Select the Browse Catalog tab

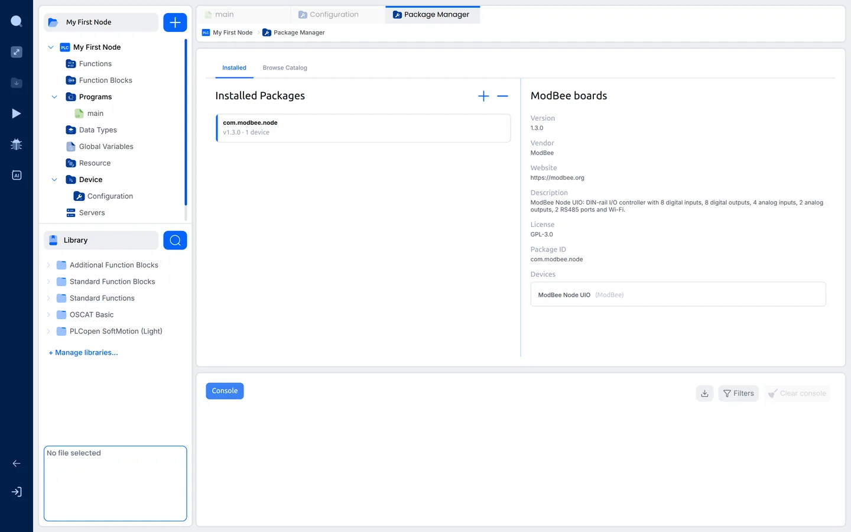point(285,68)
